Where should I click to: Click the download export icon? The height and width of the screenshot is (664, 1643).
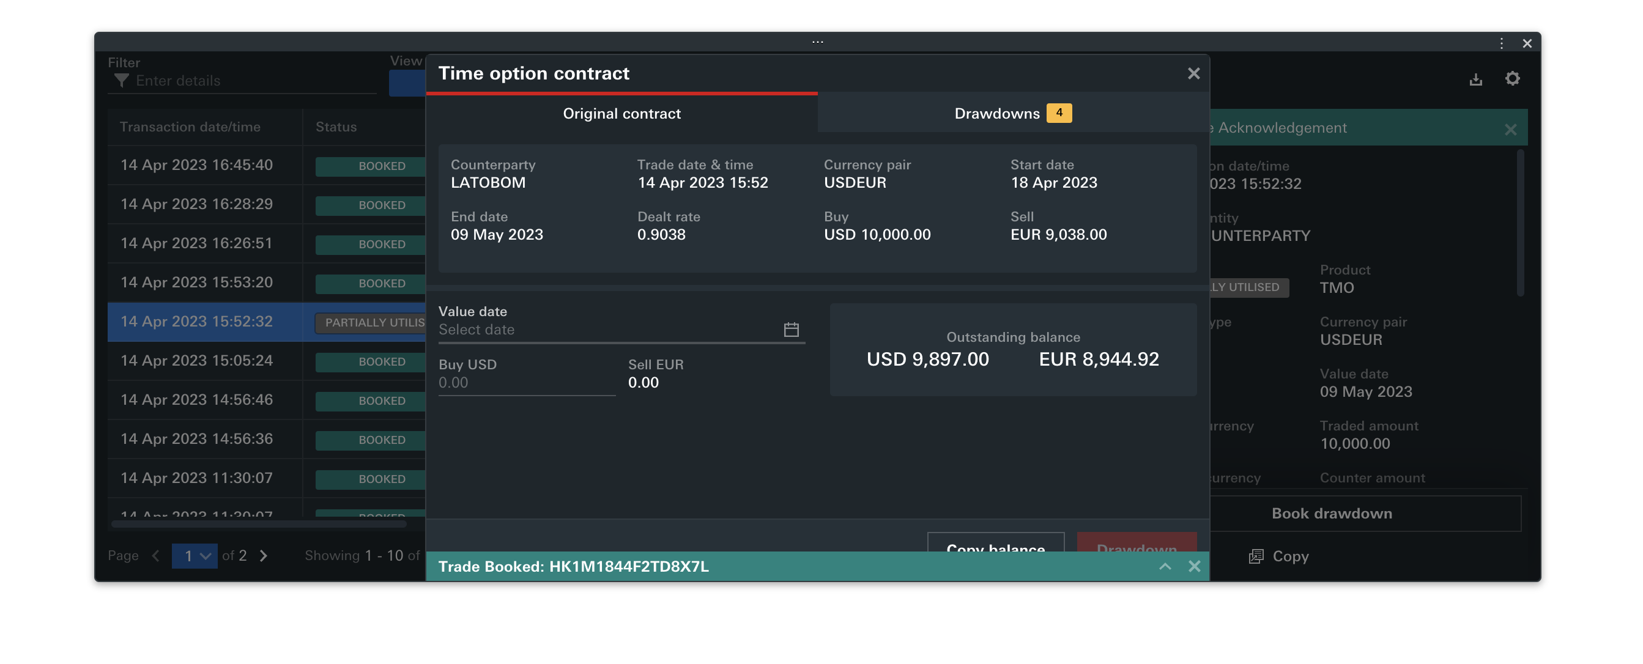(1475, 79)
